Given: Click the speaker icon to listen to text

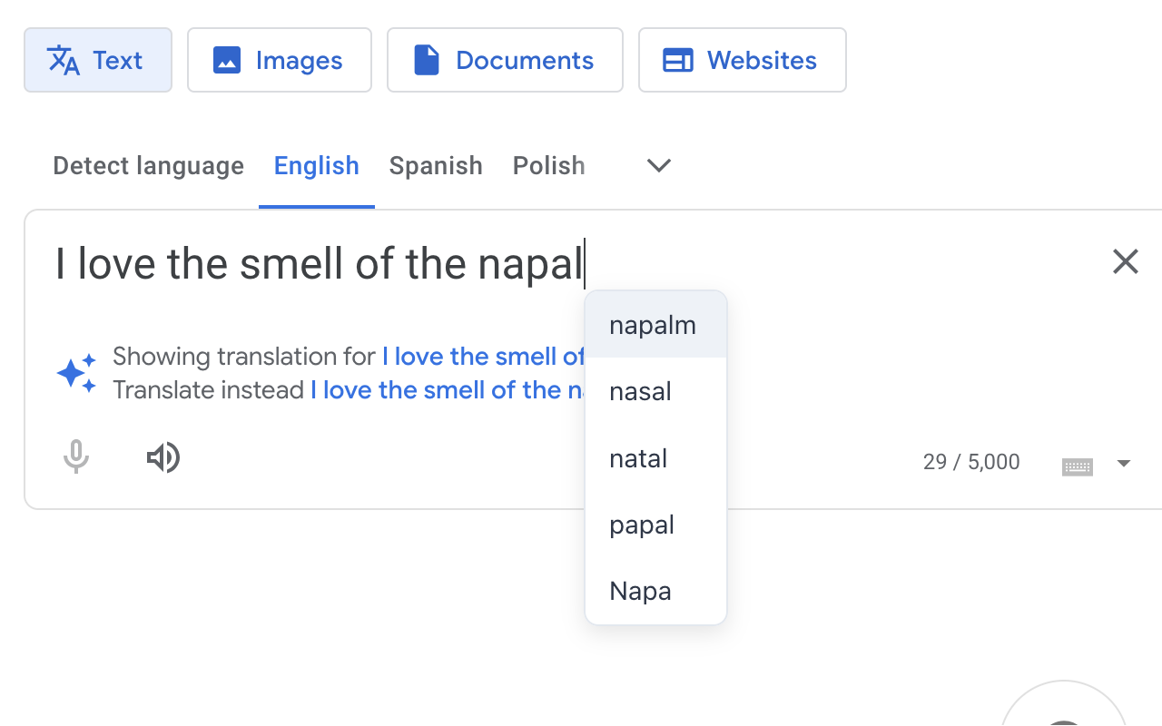Looking at the screenshot, I should (x=163, y=457).
